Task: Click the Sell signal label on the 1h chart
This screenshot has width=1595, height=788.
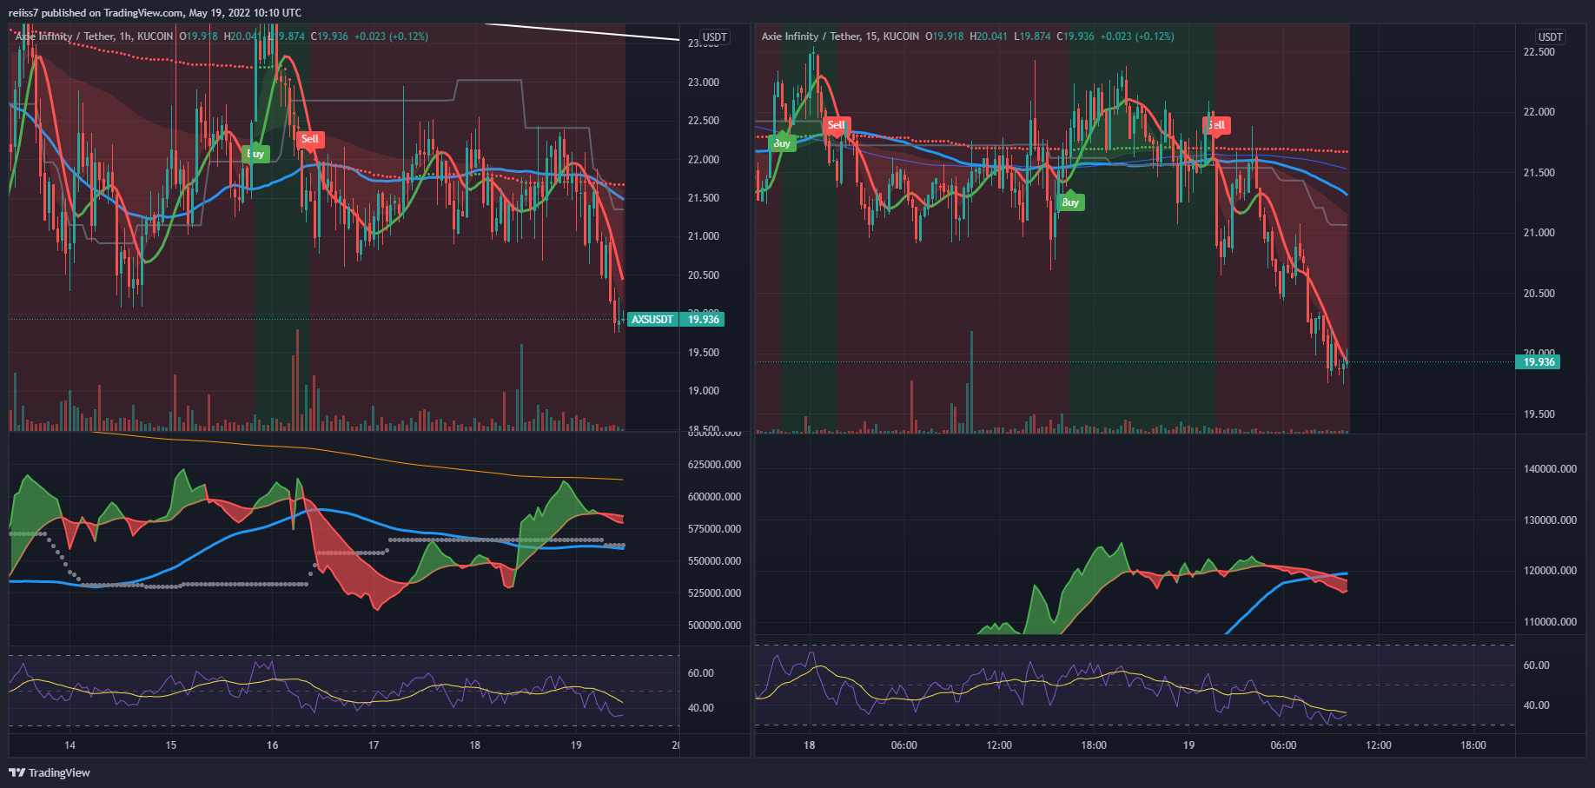Action: 310,139
